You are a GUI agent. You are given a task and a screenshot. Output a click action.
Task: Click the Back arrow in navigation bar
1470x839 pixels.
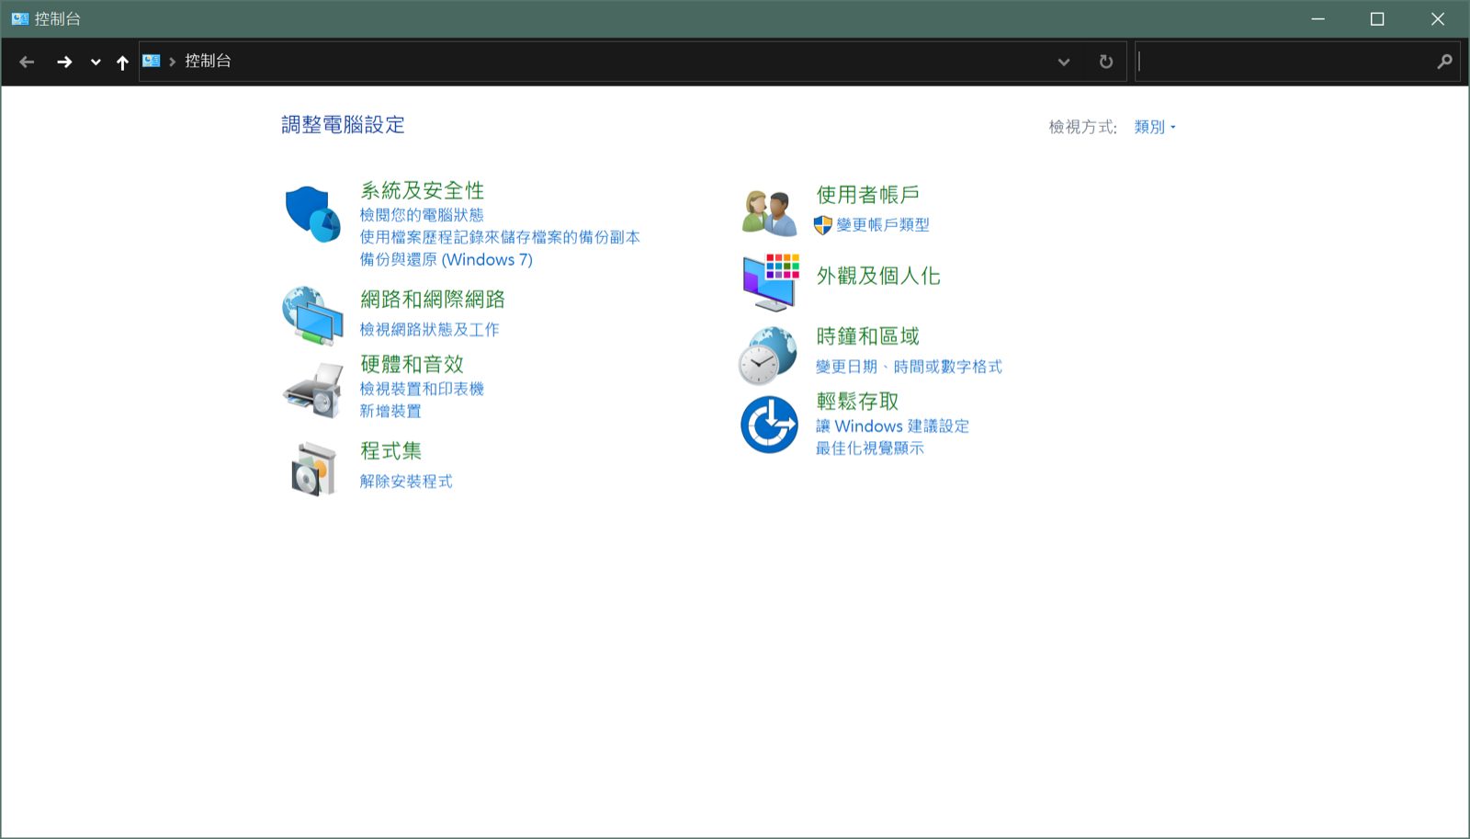[x=27, y=62]
